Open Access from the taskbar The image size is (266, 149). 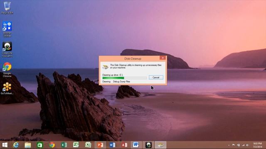[x=124, y=145]
